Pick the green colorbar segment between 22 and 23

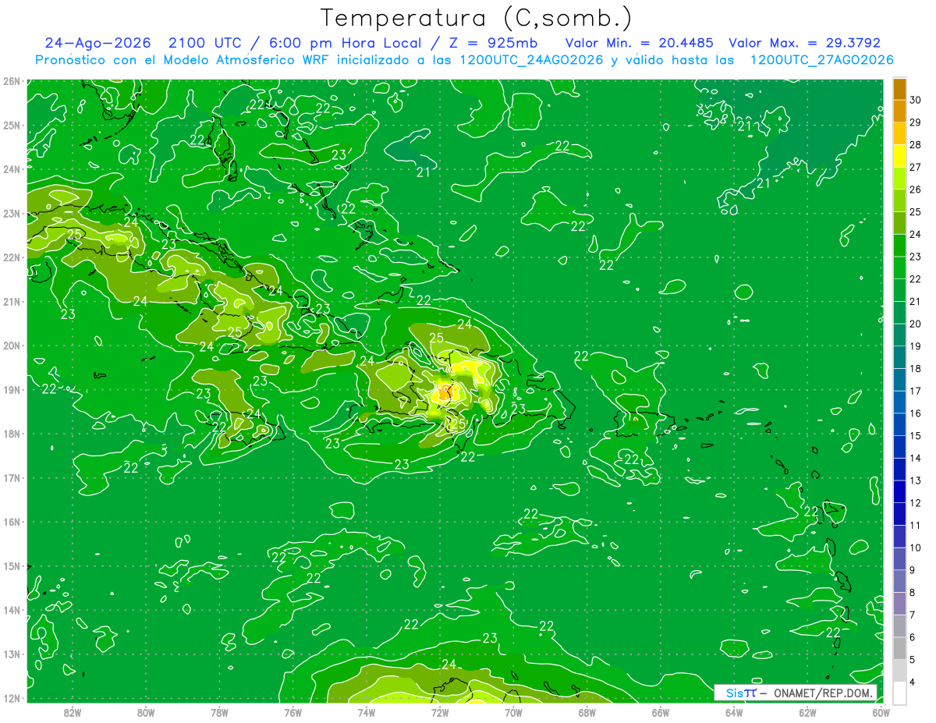pyautogui.click(x=899, y=268)
